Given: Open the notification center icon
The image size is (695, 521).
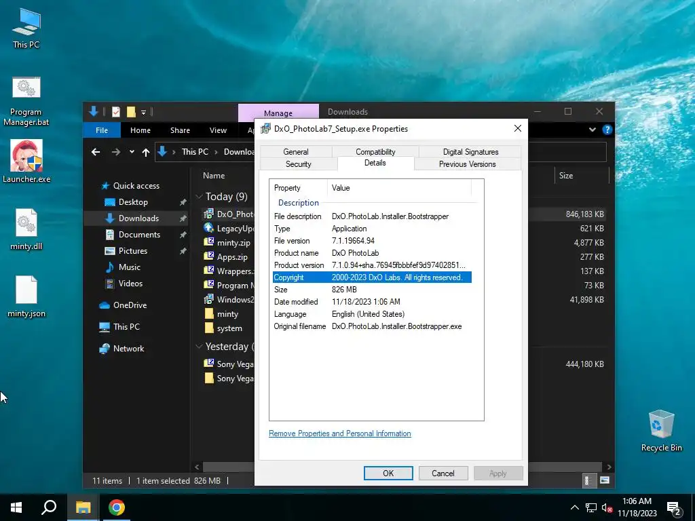Looking at the screenshot, I should (x=674, y=508).
